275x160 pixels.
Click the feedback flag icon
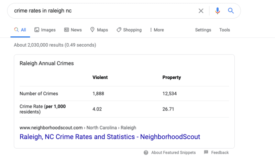[206, 152]
